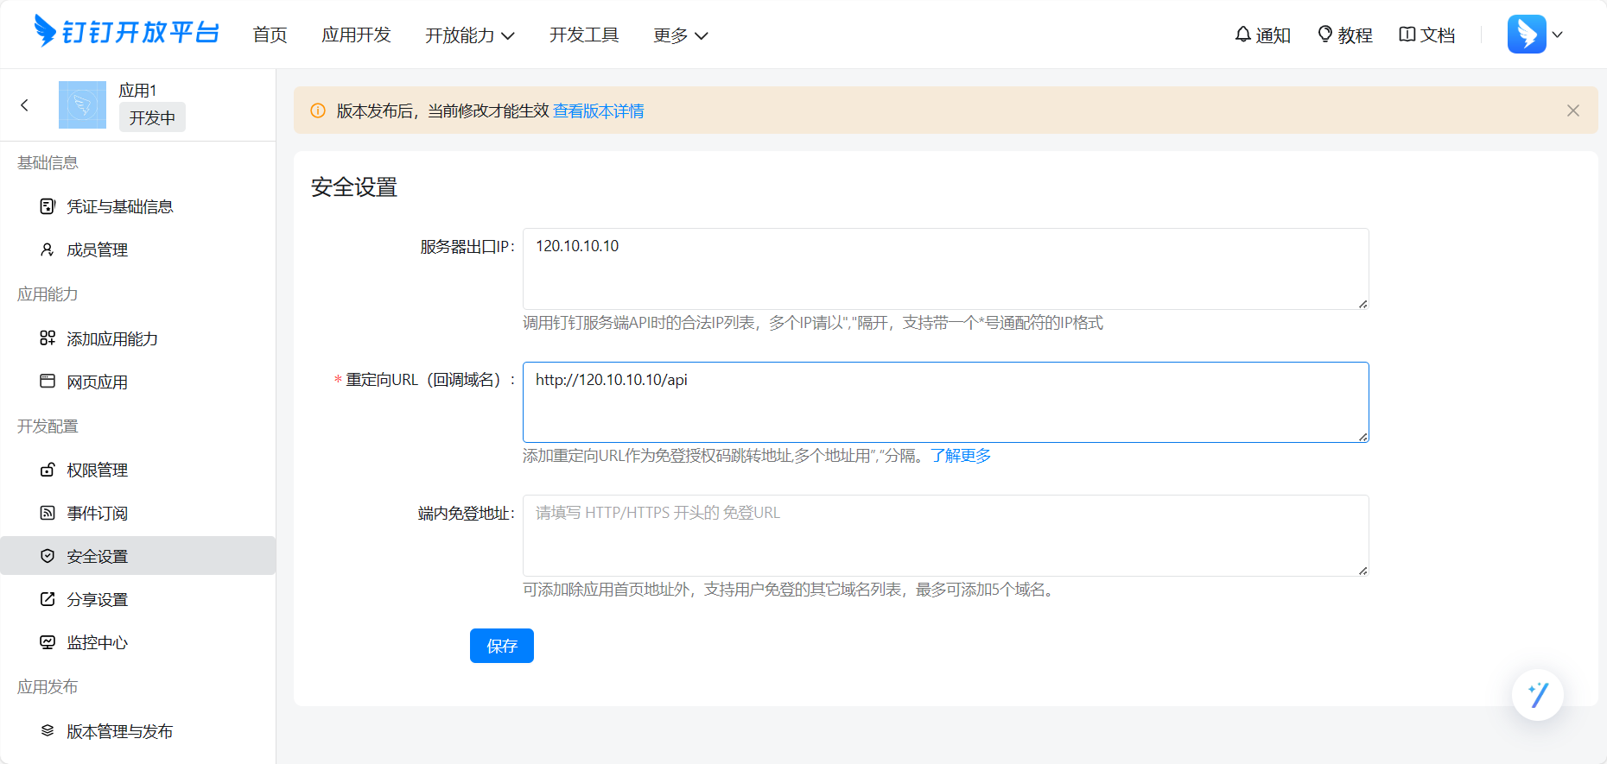The height and width of the screenshot is (764, 1607).
Task: Click the 文档 text label
Action: tap(1438, 35)
